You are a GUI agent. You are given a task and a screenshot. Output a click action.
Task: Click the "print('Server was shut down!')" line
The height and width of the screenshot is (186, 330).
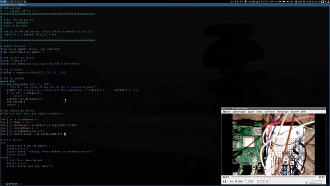(x=30, y=166)
